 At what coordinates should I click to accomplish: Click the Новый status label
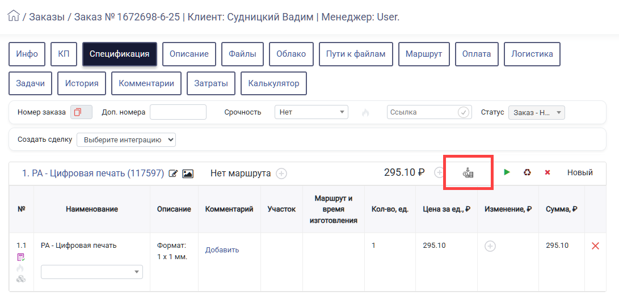[x=580, y=172]
